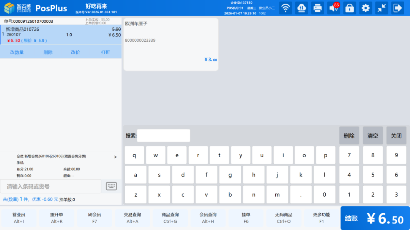
Task: Lock the screen with padlock icon
Action: 350,8
